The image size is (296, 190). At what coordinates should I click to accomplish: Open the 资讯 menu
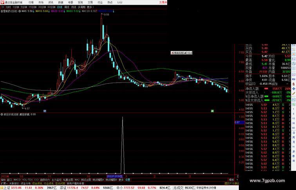(x=51, y=2)
